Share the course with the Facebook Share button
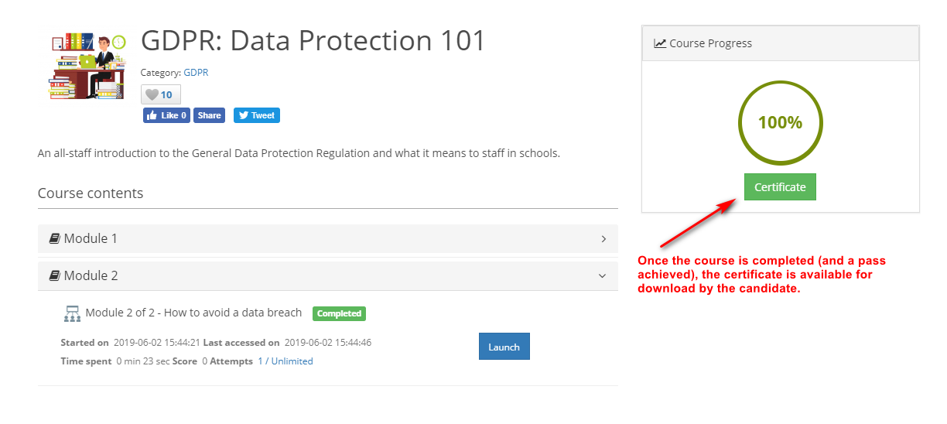The height and width of the screenshot is (424, 947). (x=209, y=115)
